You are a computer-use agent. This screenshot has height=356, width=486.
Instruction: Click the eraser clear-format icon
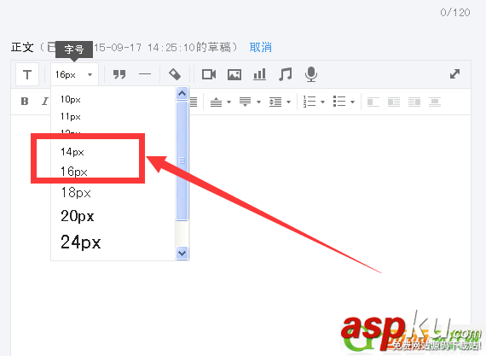[175, 74]
